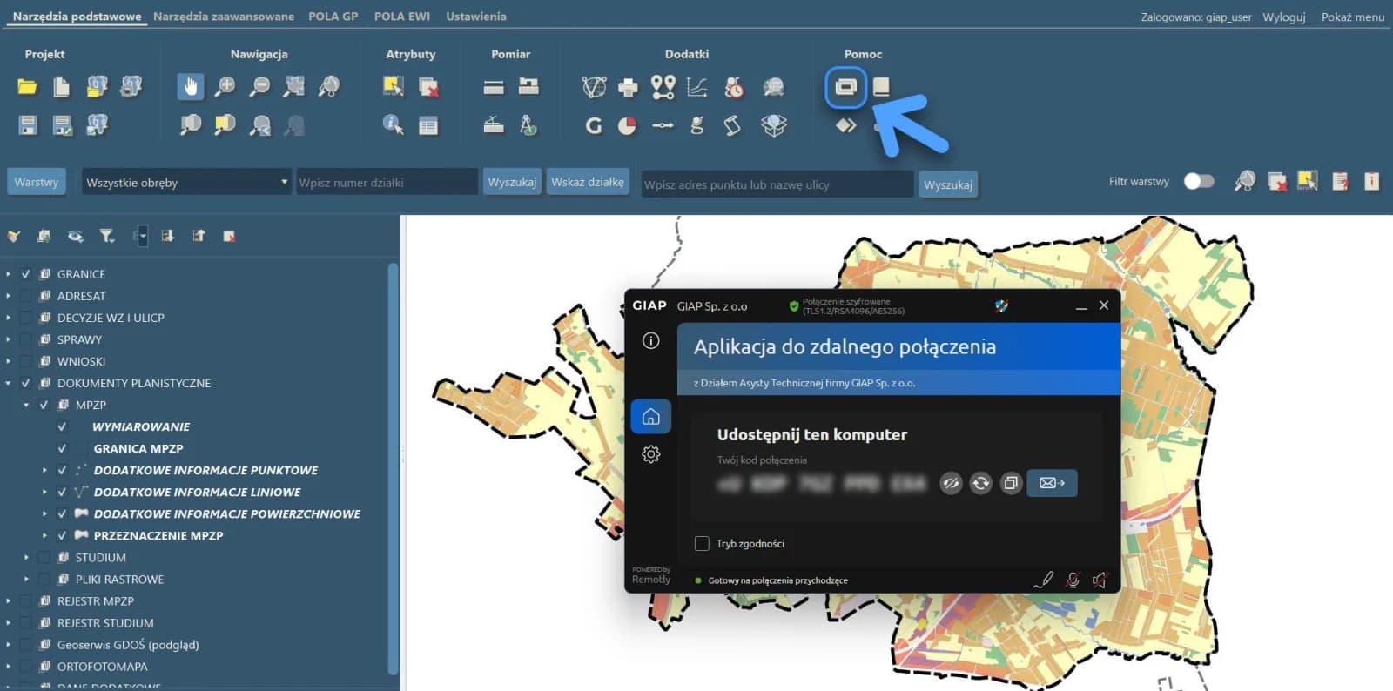This screenshot has height=691, width=1393.
Task: Go to the Ustawienia tab
Action: click(x=476, y=17)
